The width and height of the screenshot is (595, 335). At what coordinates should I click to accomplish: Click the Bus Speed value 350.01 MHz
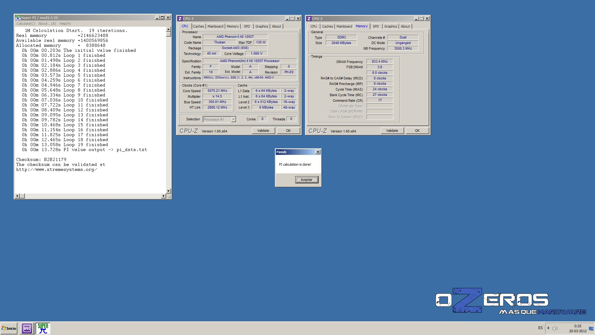point(217,102)
